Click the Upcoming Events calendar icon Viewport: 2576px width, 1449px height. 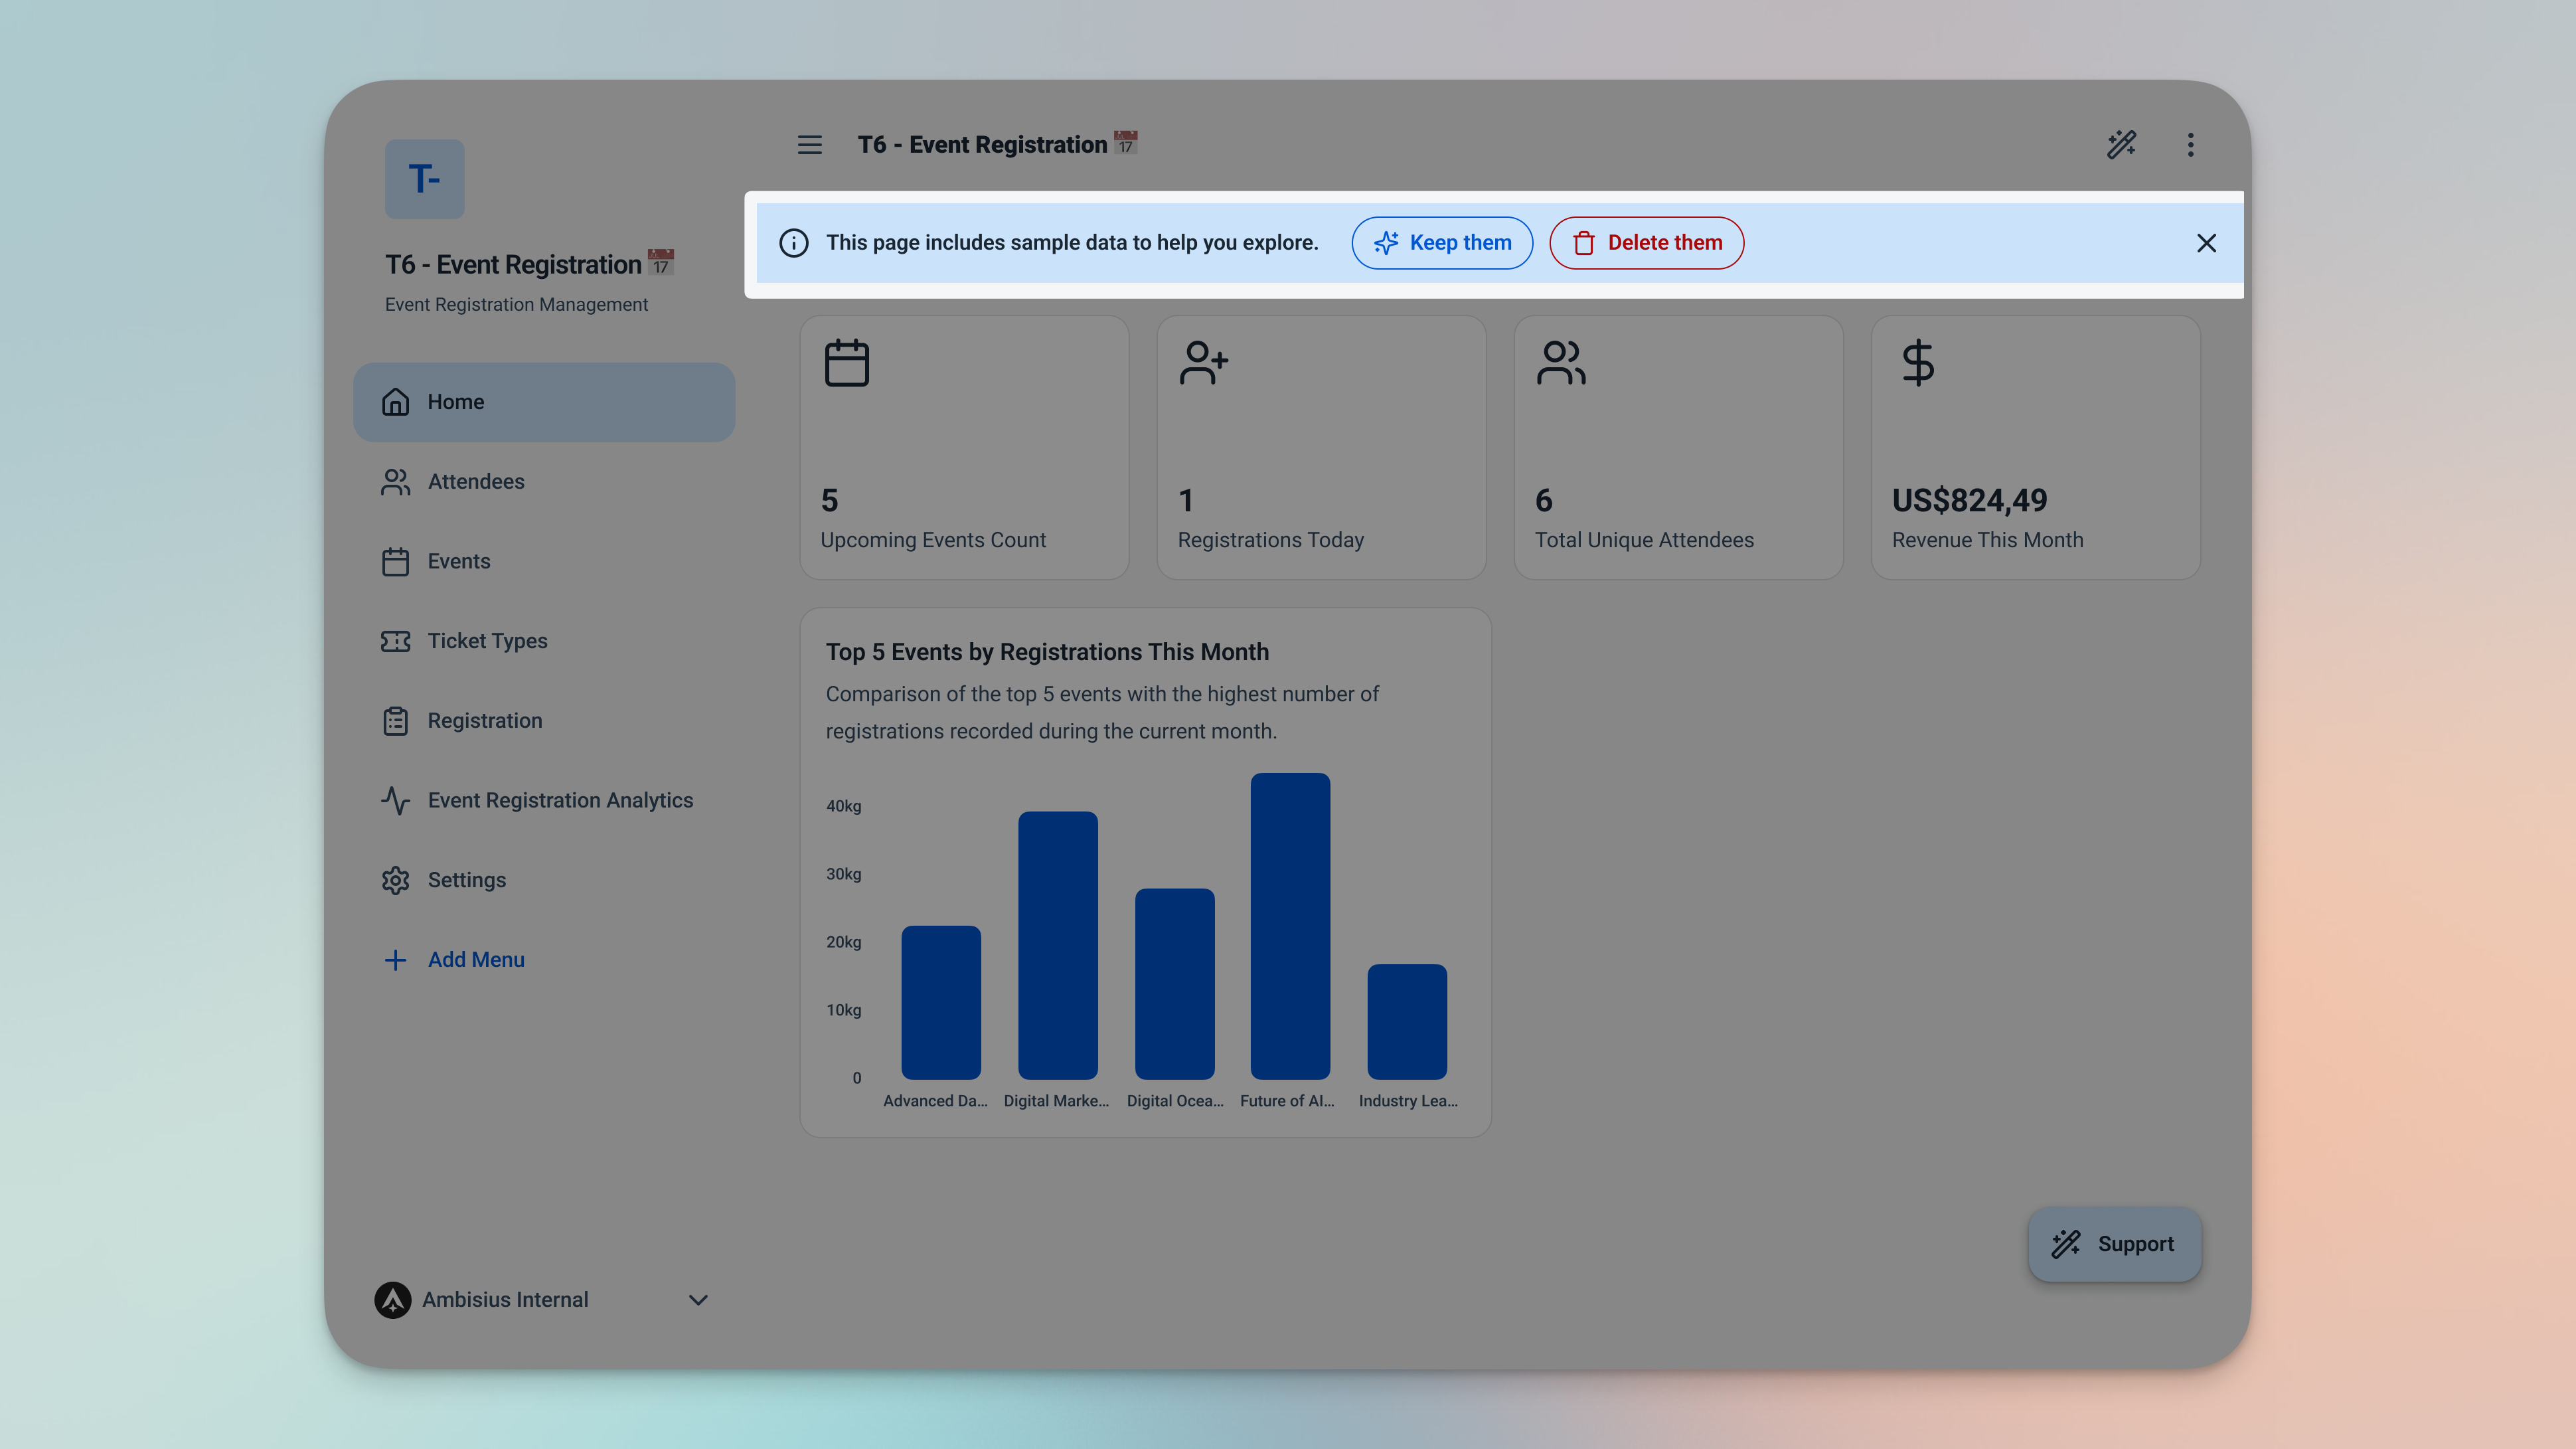point(847,363)
